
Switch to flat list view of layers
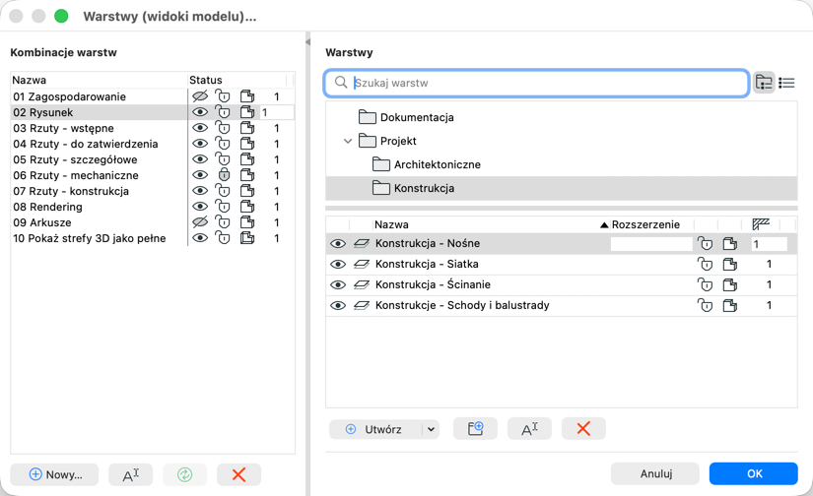[x=786, y=83]
